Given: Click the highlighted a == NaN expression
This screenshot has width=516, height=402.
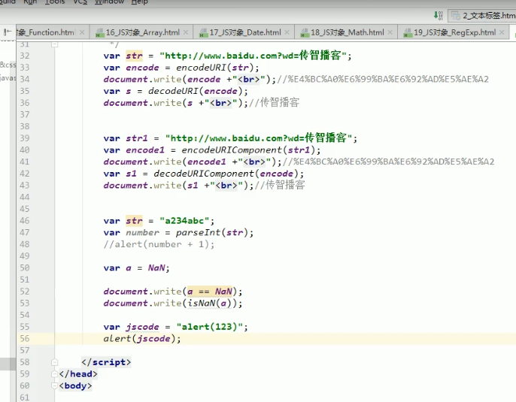Looking at the screenshot, I should [210, 292].
